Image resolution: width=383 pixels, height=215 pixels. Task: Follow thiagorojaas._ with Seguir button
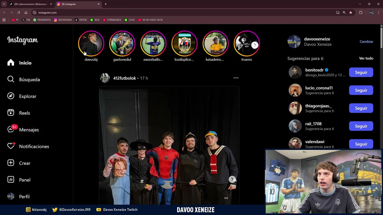361,108
